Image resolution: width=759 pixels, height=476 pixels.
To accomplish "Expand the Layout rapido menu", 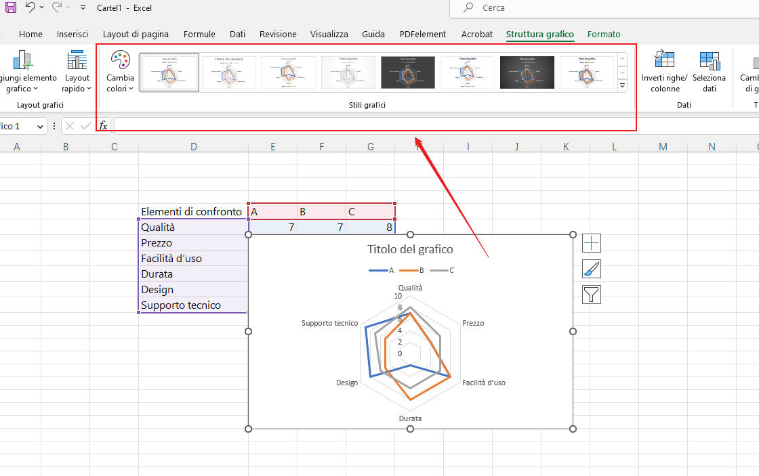I will pos(77,72).
